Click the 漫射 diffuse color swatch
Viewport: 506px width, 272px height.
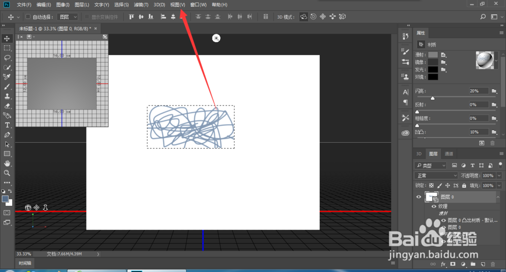[x=433, y=55]
